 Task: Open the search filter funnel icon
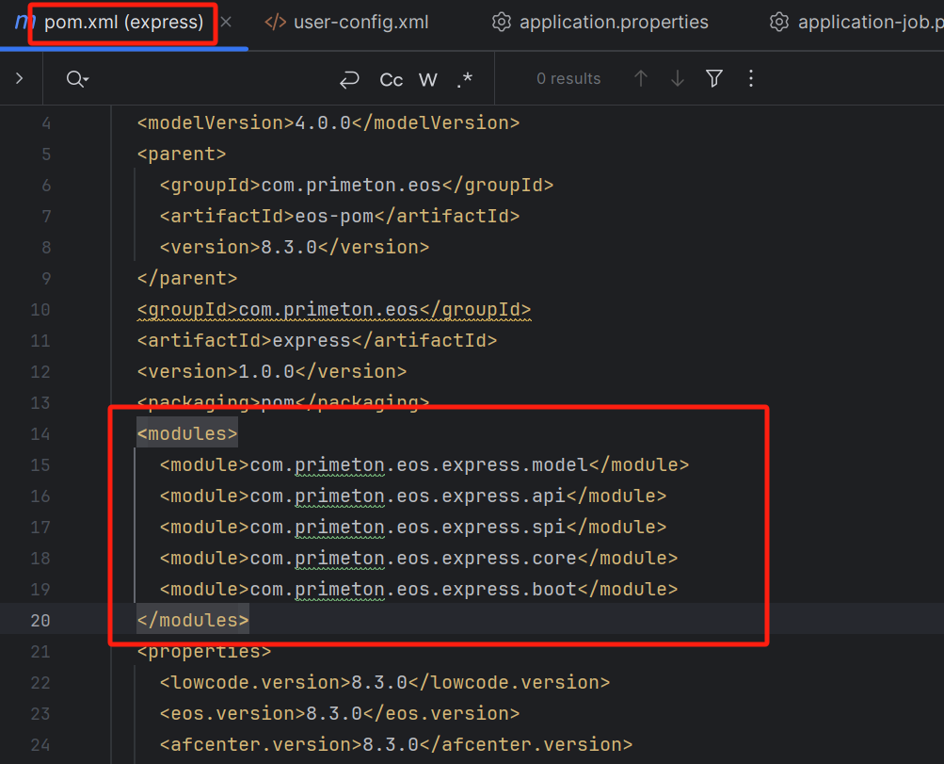pos(714,79)
